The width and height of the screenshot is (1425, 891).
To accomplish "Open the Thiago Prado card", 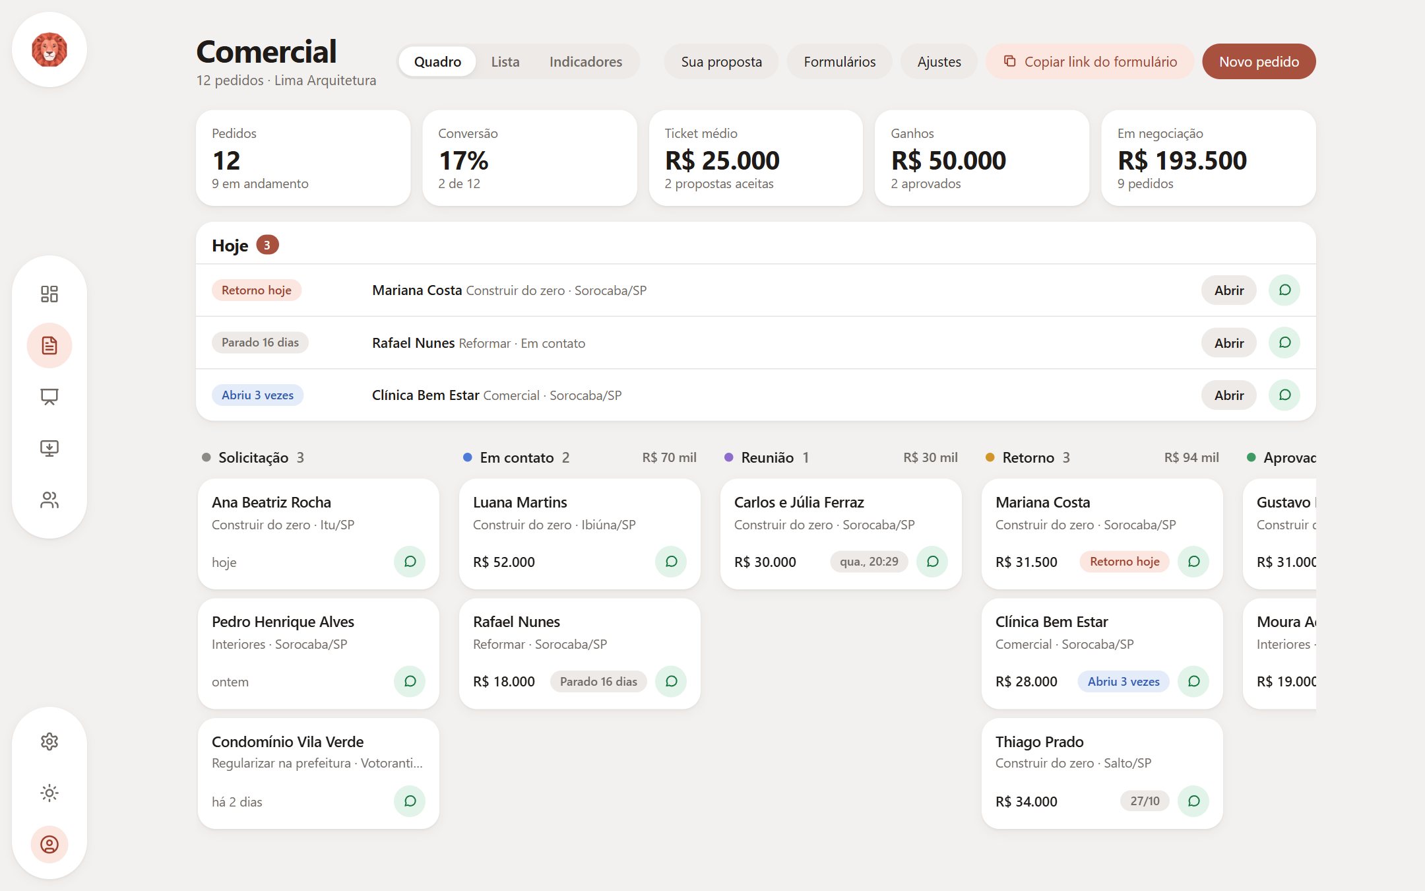I will click(1102, 774).
